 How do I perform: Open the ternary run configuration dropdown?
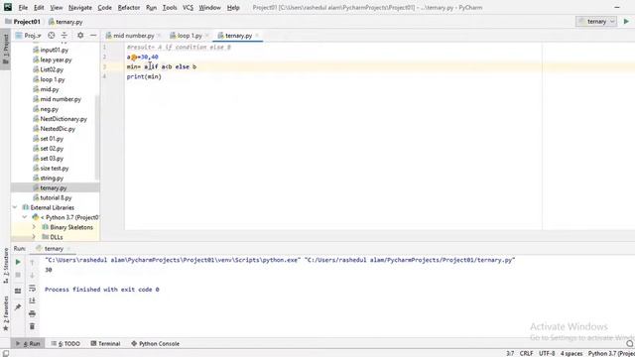coord(596,22)
